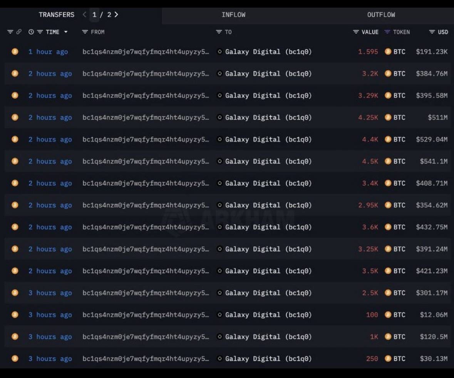The height and width of the screenshot is (378, 454).
Task: Switch to the INFLOW tab
Action: [233, 15]
